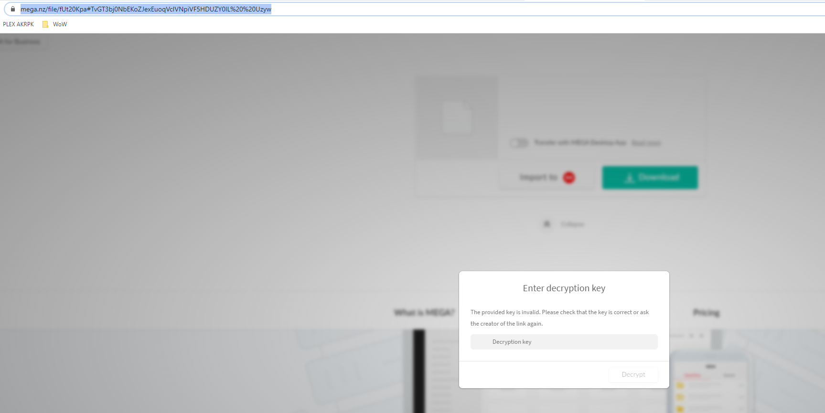Click the blurred green Download button
Image resolution: width=825 pixels, height=413 pixels.
point(650,178)
